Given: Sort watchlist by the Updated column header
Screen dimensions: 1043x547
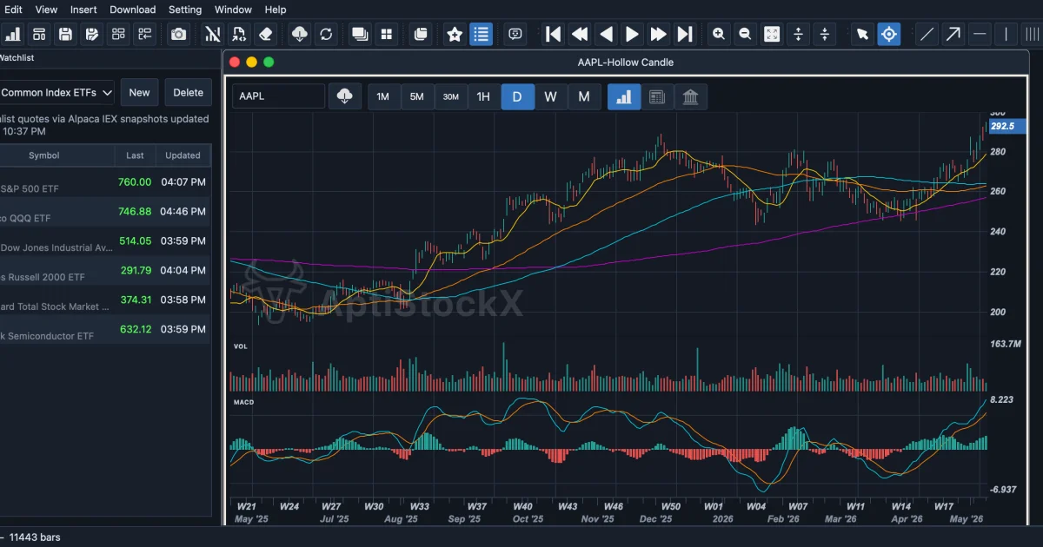Looking at the screenshot, I should tap(183, 155).
